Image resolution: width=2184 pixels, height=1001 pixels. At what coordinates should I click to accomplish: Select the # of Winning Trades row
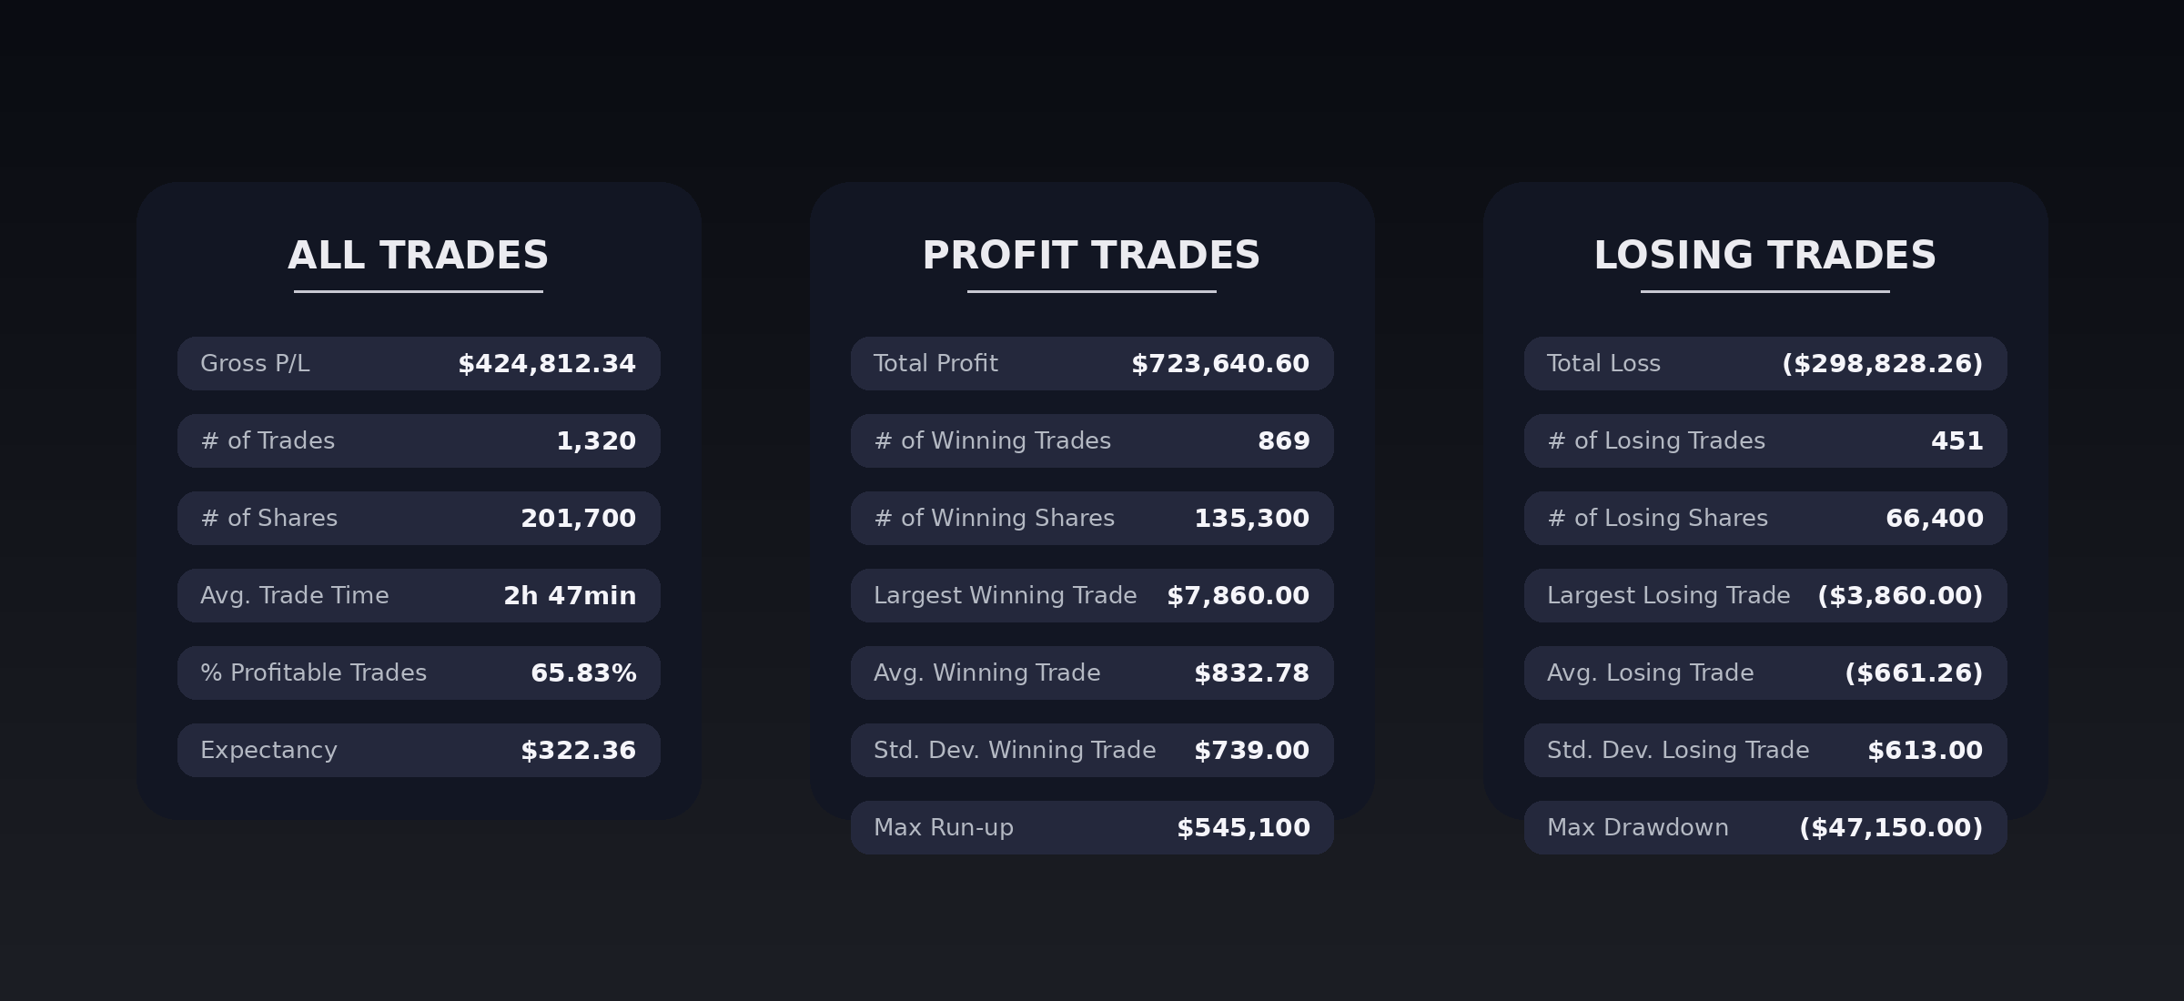[1092, 441]
